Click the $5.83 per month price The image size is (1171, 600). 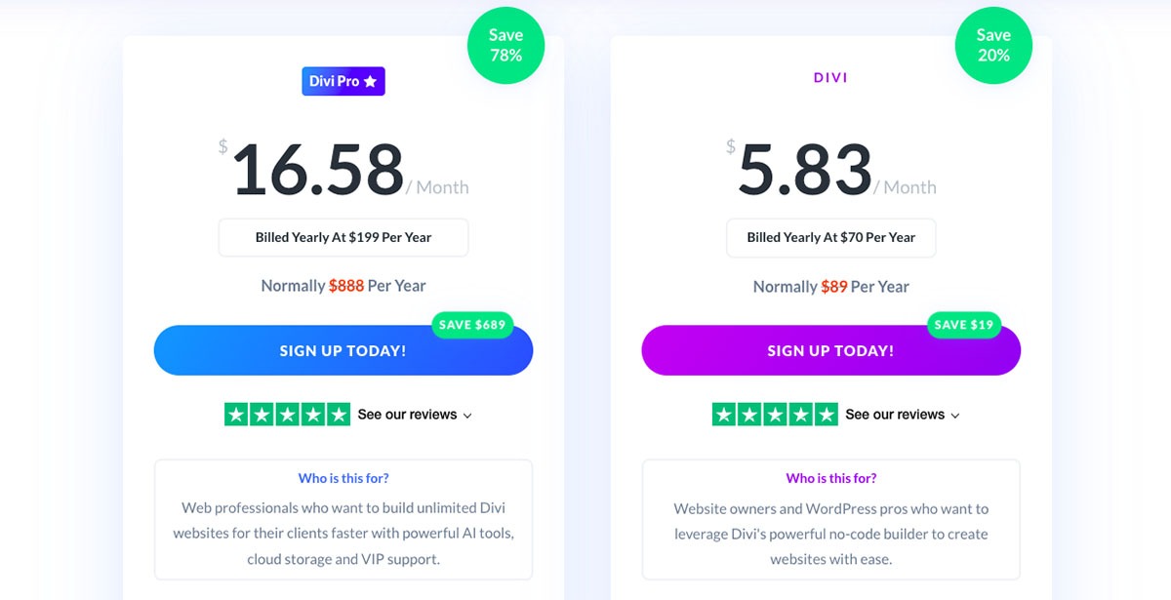click(831, 169)
